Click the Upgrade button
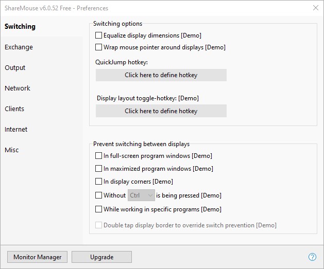The height and width of the screenshot is (269, 324). pos(101,257)
